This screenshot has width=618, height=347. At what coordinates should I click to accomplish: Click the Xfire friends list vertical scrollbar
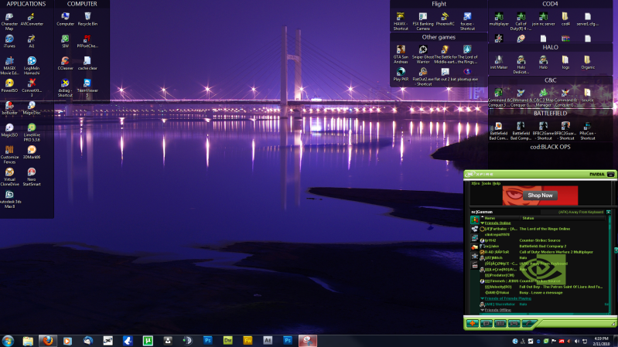[x=609, y=264]
